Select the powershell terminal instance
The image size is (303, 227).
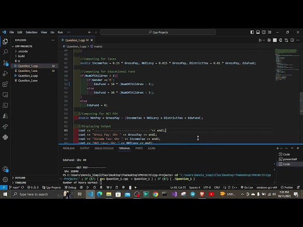(290, 159)
